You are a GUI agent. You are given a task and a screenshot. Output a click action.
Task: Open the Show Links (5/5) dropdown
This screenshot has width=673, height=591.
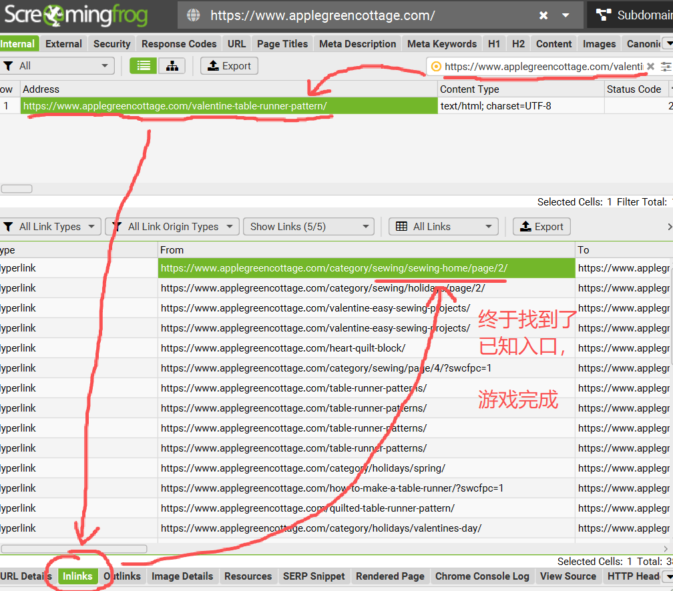click(x=309, y=226)
